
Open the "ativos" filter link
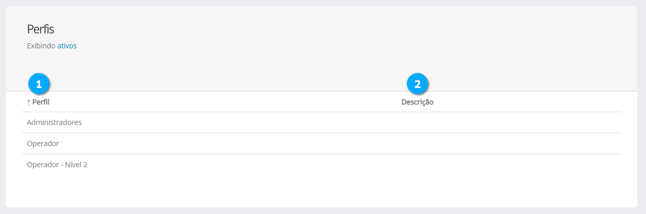click(x=67, y=46)
